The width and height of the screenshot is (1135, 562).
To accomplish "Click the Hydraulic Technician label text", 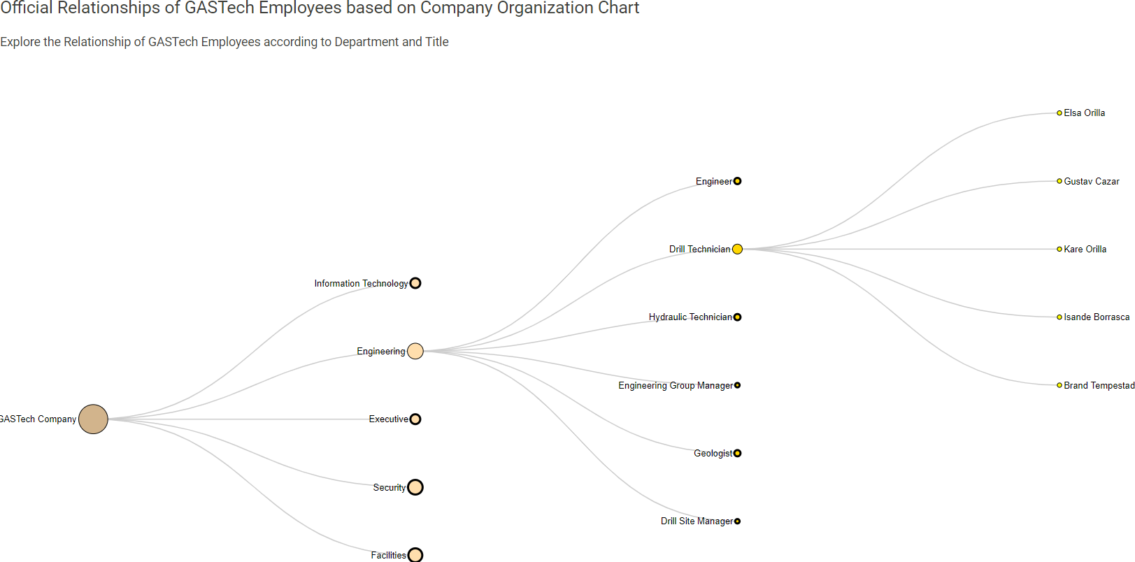I will [690, 317].
